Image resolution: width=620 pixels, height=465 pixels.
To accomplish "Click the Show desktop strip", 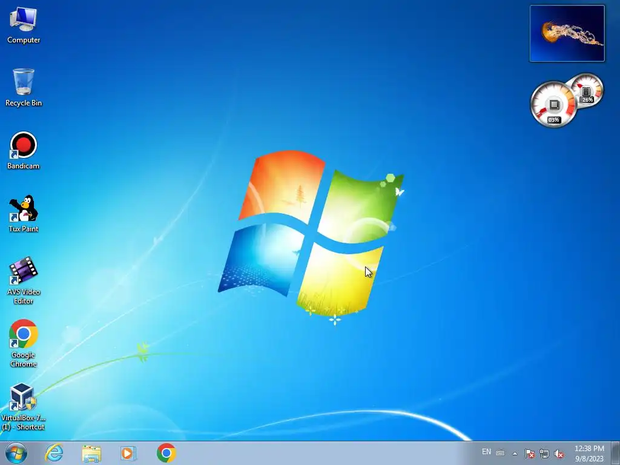I will [x=616, y=453].
